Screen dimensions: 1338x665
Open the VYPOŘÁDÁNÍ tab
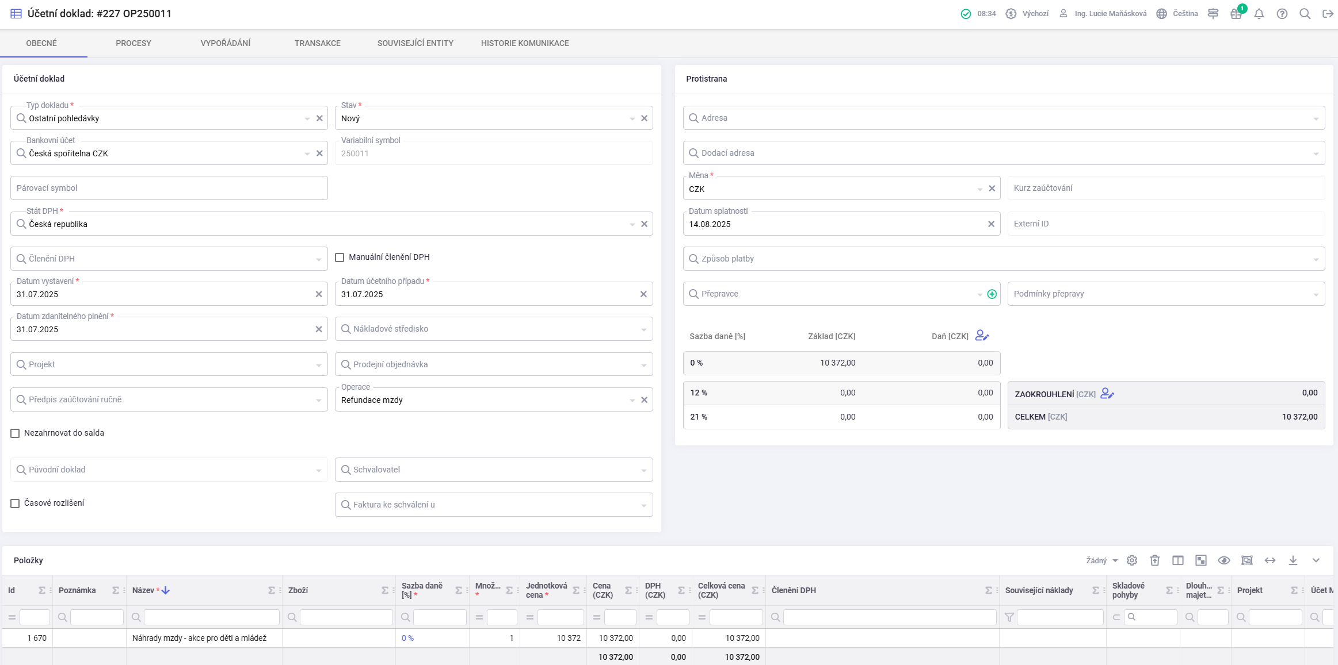coord(226,43)
